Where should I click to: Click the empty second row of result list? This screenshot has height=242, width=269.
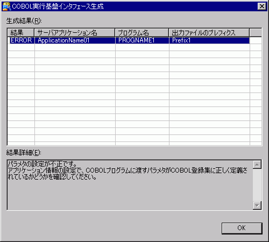(134, 47)
